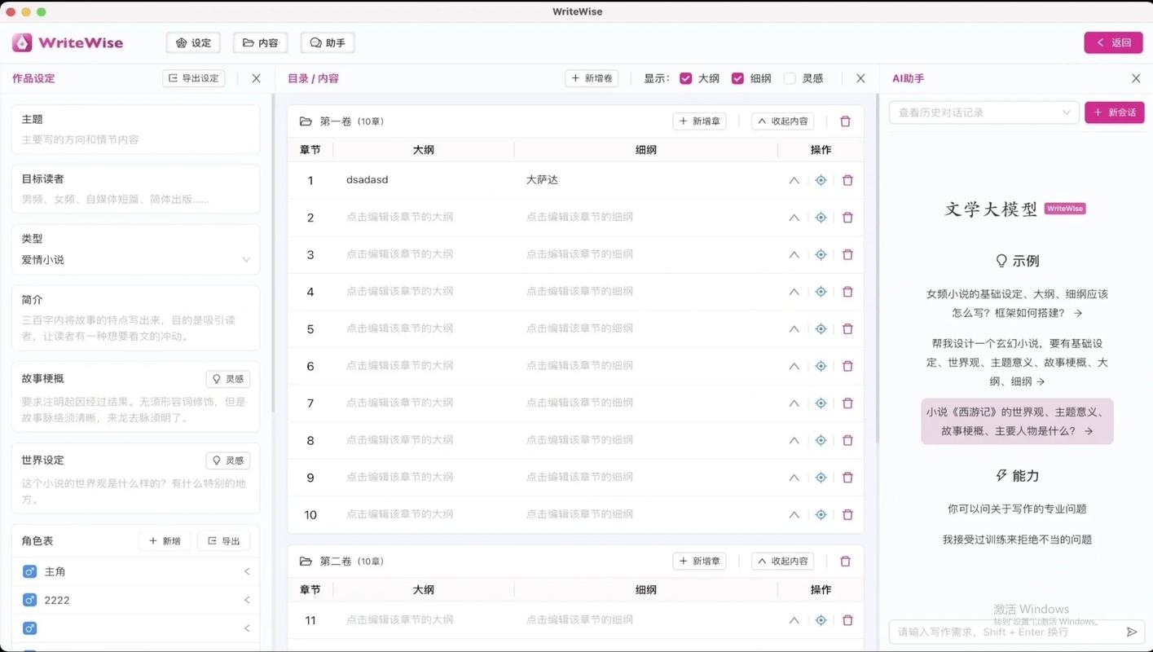Close the AI助手 panel
This screenshot has width=1153, height=652.
[1136, 78]
